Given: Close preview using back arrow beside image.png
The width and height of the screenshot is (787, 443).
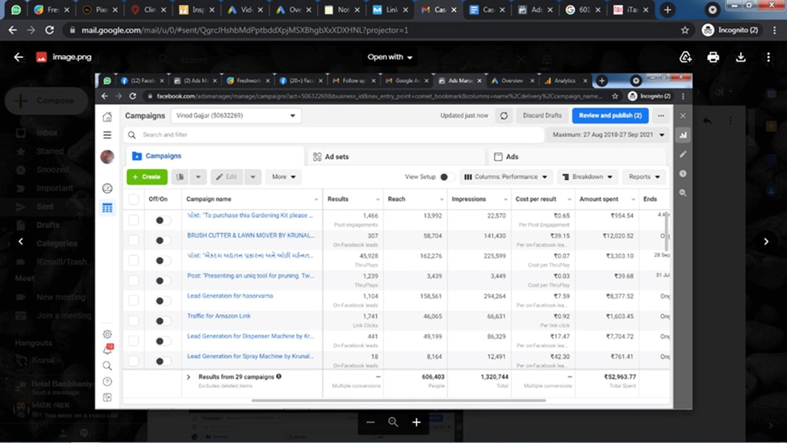Looking at the screenshot, I should click(x=18, y=57).
